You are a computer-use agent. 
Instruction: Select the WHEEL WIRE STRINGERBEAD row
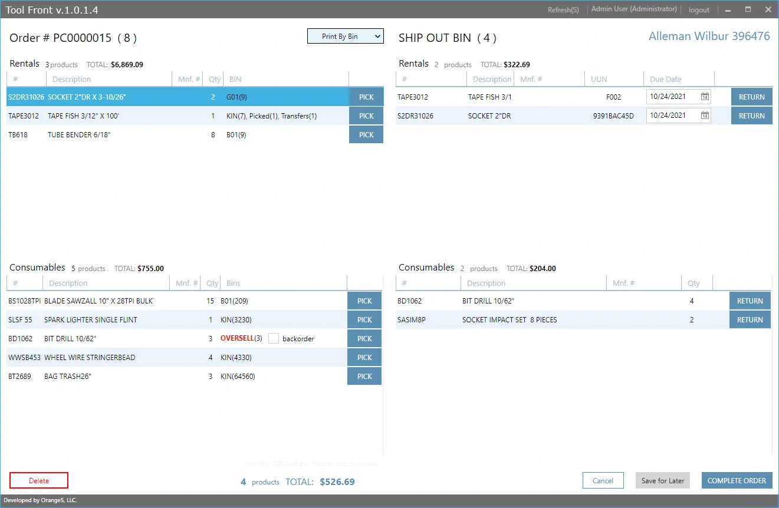coord(90,358)
